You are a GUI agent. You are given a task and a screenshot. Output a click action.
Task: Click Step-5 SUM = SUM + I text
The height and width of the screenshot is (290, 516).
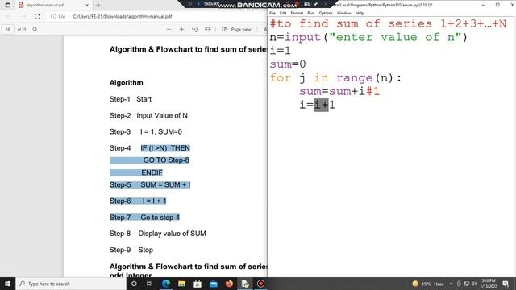150,184
